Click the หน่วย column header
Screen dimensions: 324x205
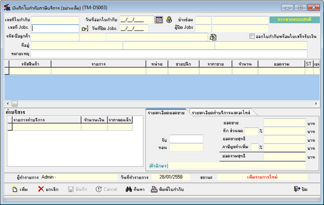coord(157,64)
